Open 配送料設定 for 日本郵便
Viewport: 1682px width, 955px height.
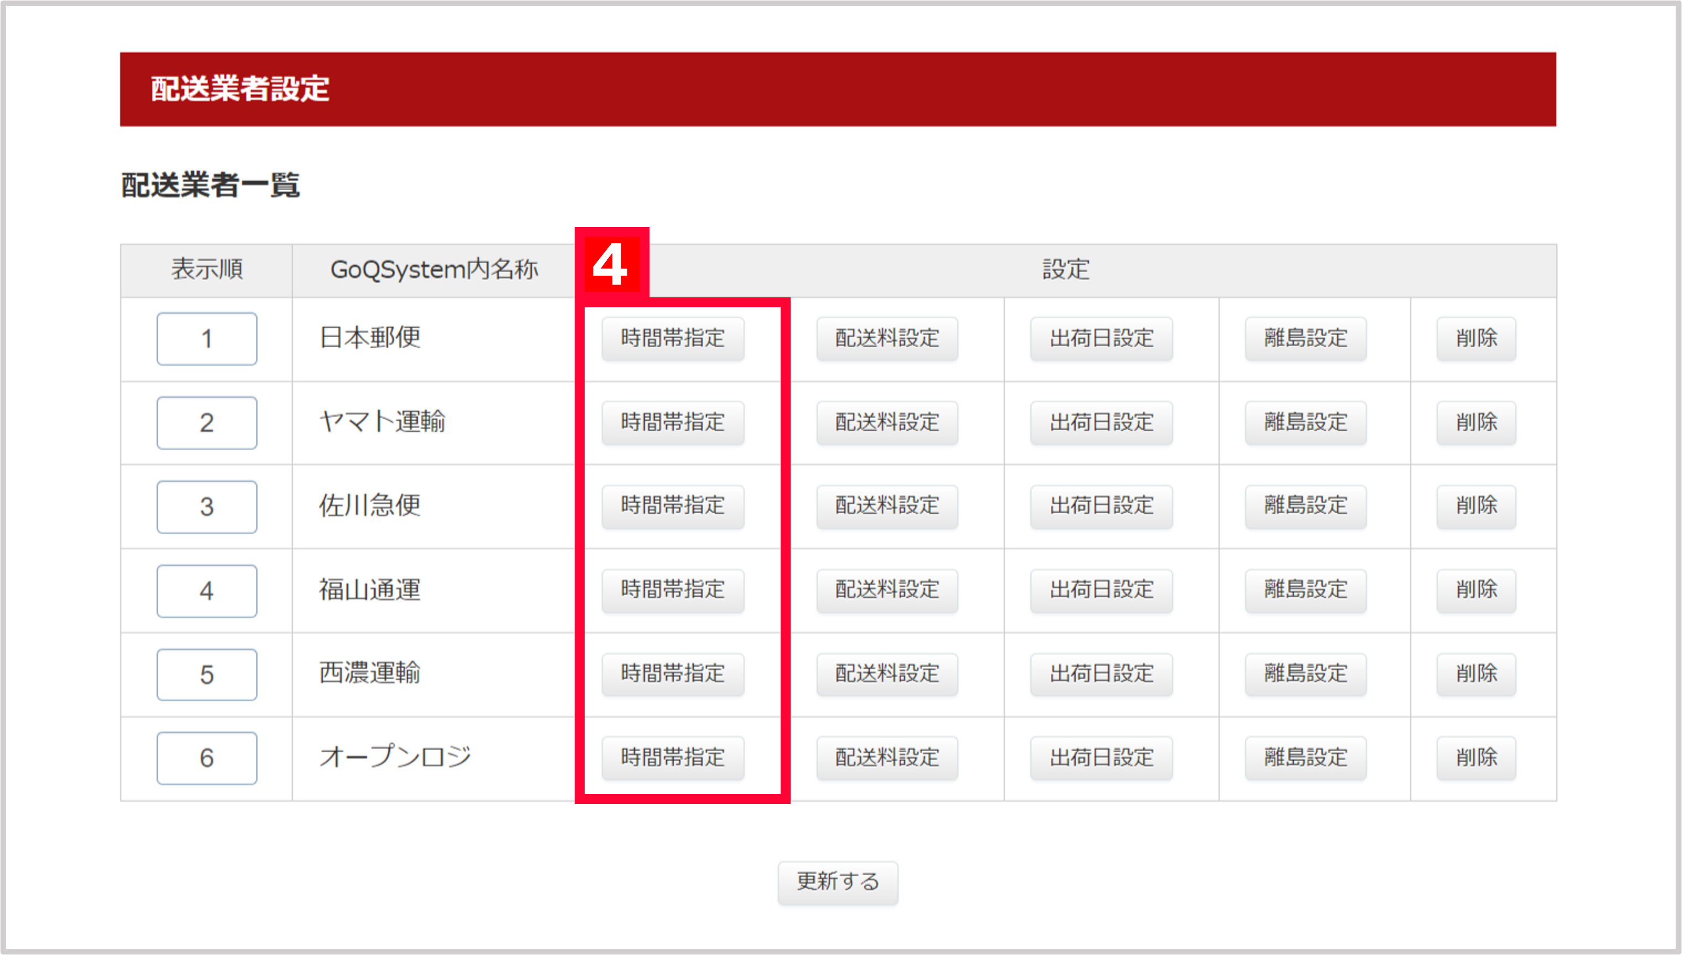pos(888,338)
